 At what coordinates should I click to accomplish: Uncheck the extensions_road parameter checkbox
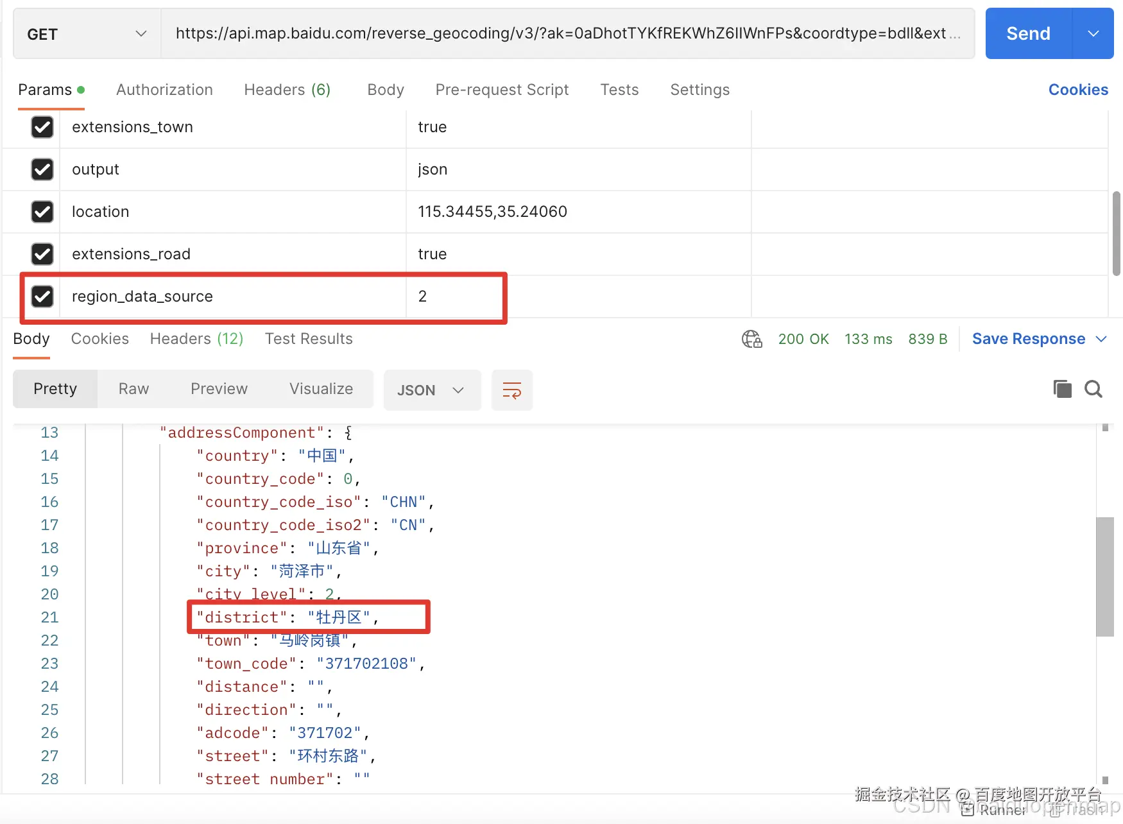coord(42,254)
